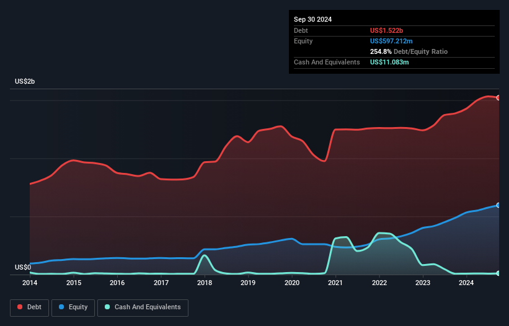Click the 254.8% Debt/Equity Ratio text
The height and width of the screenshot is (326, 509).
(409, 51)
